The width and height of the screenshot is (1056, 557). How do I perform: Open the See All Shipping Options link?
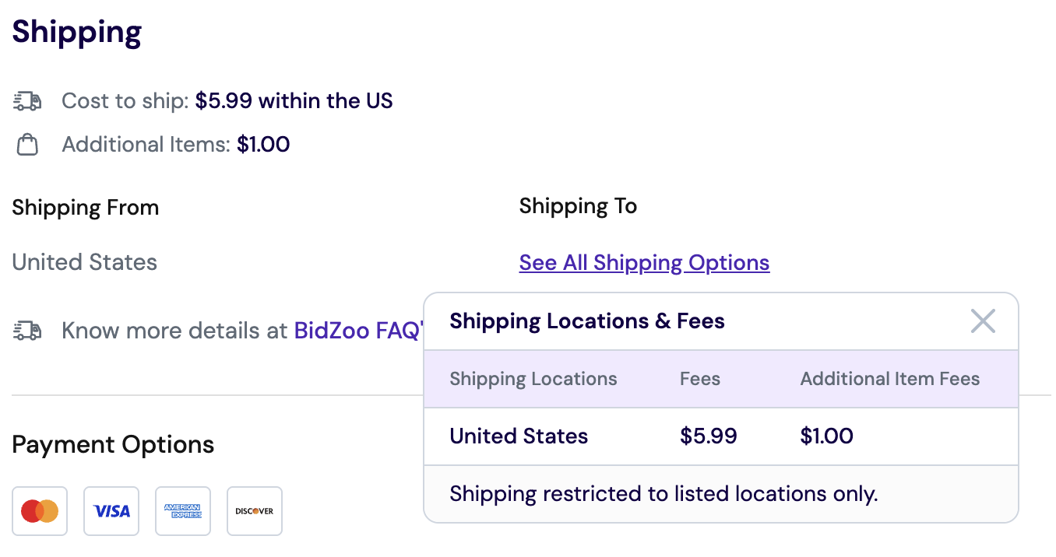[644, 263]
